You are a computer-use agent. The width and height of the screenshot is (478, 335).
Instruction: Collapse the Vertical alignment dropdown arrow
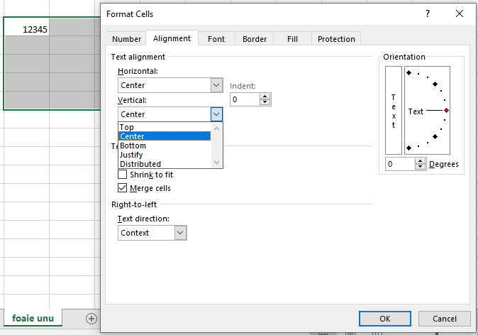216,114
